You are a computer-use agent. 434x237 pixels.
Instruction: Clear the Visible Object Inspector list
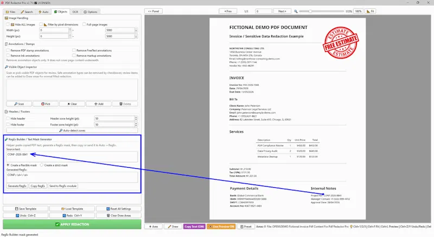(x=72, y=104)
